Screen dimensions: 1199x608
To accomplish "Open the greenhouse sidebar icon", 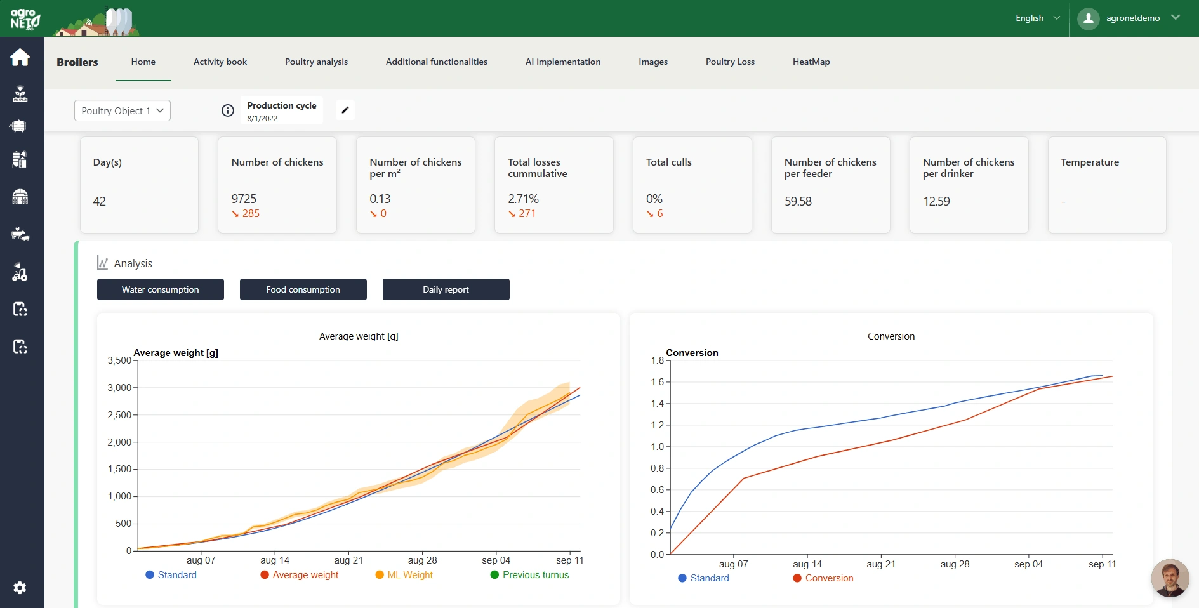I will [20, 197].
